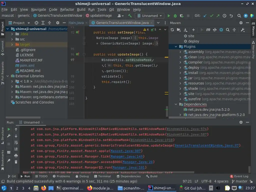Commit changes with Git checkmark icon
The height and width of the screenshot is (192, 256).
tap(211, 16)
